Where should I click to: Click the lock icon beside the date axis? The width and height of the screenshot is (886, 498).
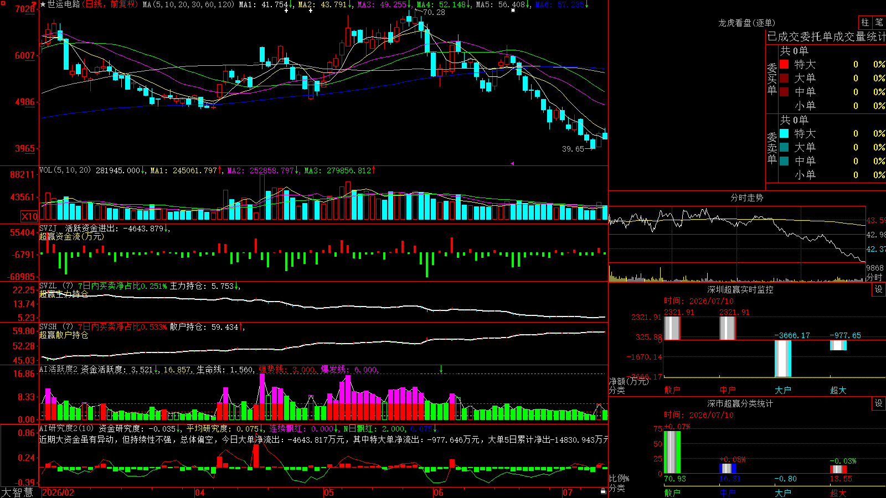(603, 491)
